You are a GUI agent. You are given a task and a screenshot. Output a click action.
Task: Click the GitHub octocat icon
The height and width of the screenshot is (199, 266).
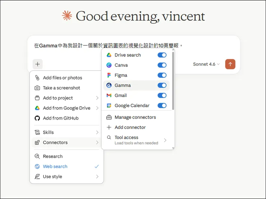[37, 118]
